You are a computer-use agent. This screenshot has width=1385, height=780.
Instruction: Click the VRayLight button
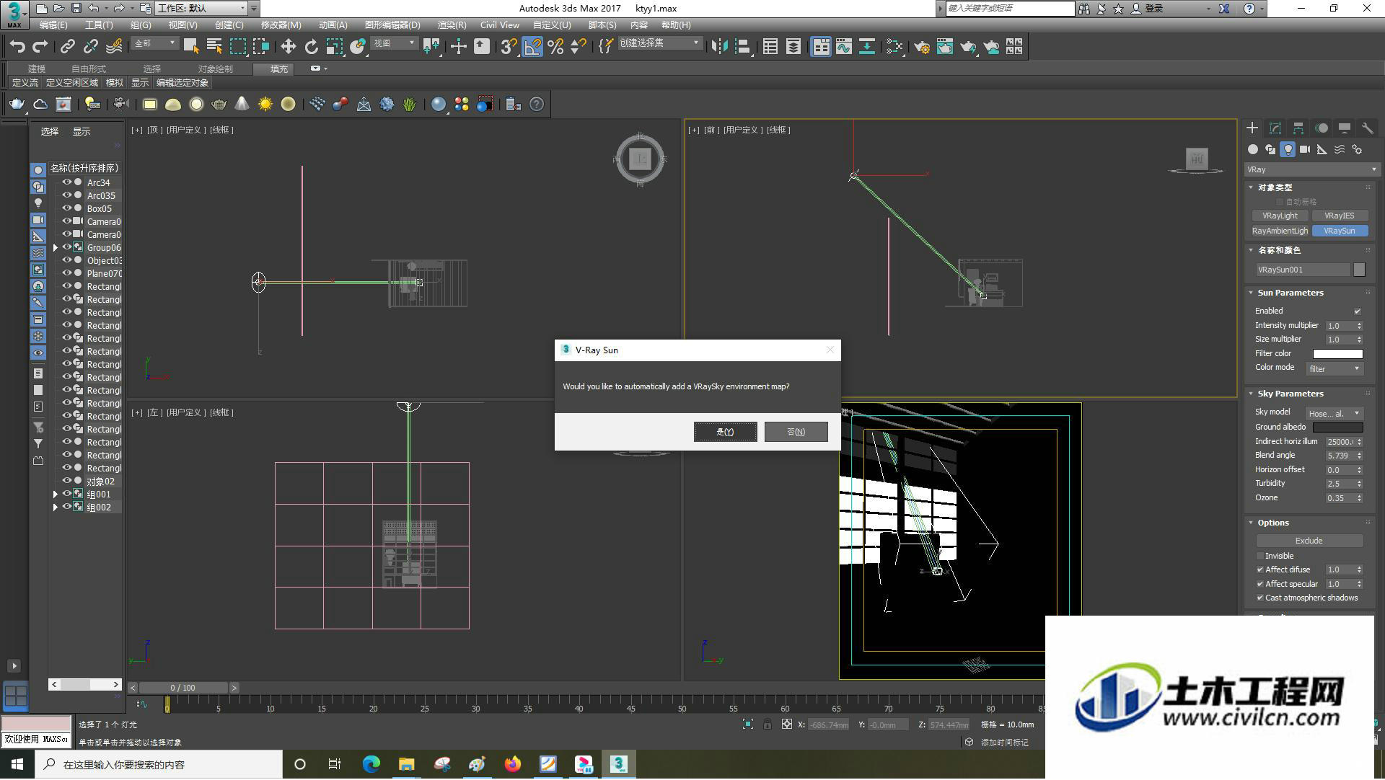pyautogui.click(x=1280, y=216)
